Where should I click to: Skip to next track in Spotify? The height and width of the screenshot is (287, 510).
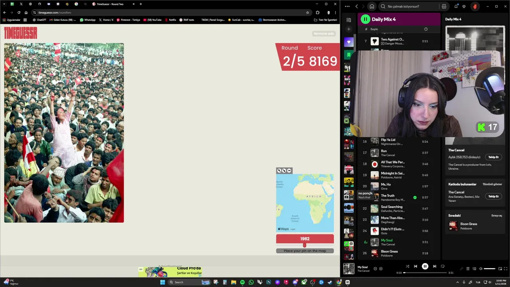[434, 266]
